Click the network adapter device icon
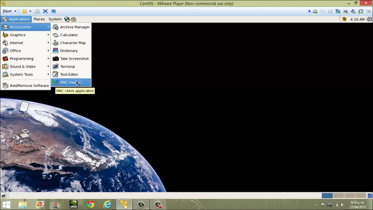The image size is (373, 210). (338, 11)
